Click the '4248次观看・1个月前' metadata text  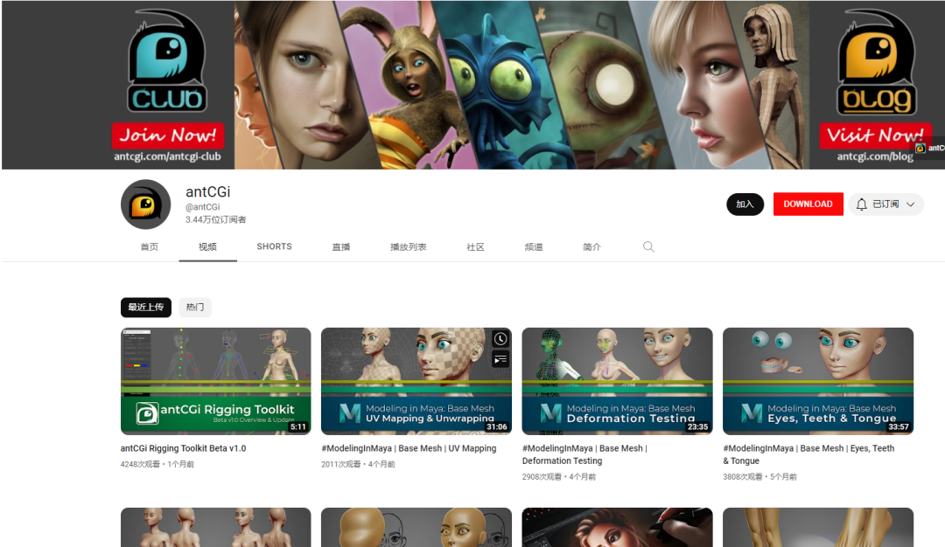[x=157, y=464]
